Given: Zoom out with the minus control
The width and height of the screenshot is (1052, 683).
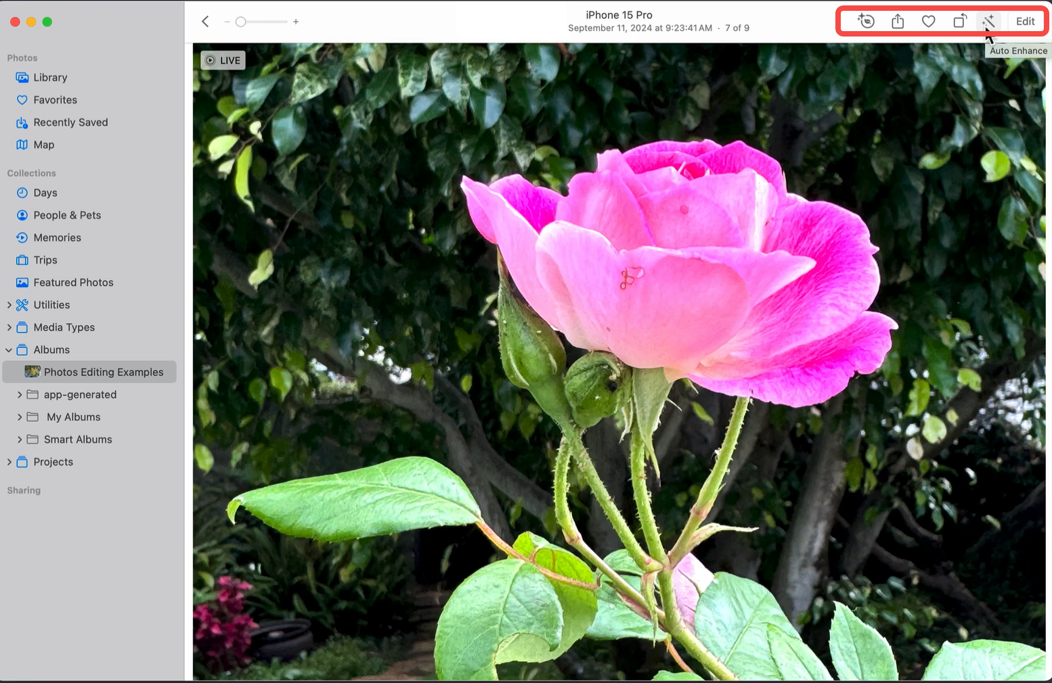Looking at the screenshot, I should click(228, 21).
